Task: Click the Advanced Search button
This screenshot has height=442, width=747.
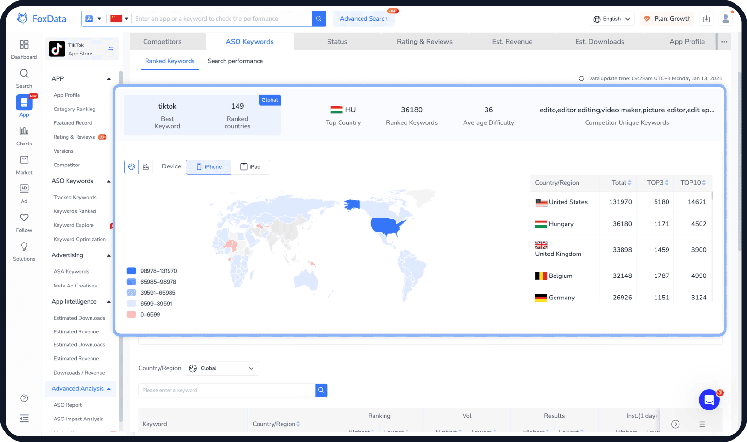Action: pos(364,19)
